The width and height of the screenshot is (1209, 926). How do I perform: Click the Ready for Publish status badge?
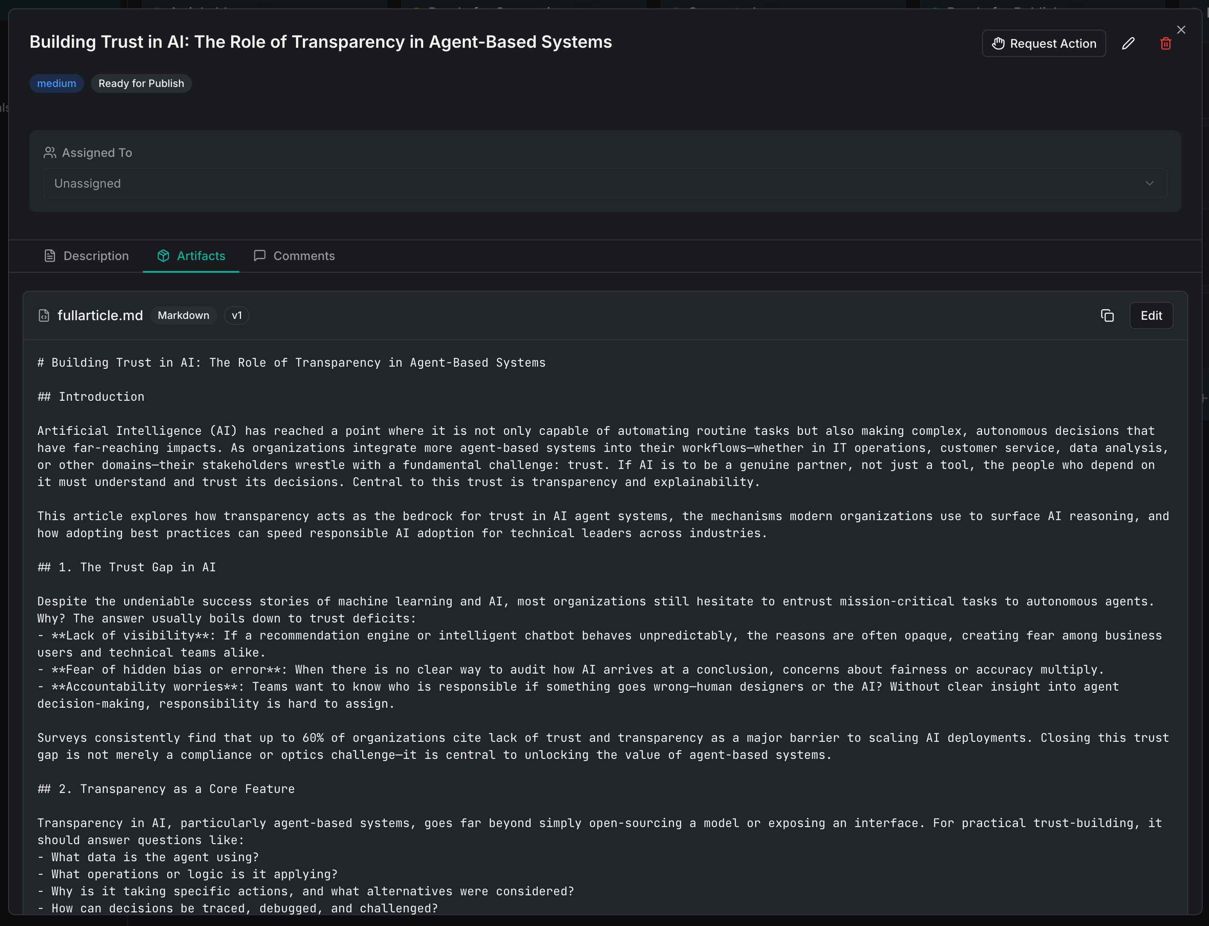pyautogui.click(x=141, y=83)
